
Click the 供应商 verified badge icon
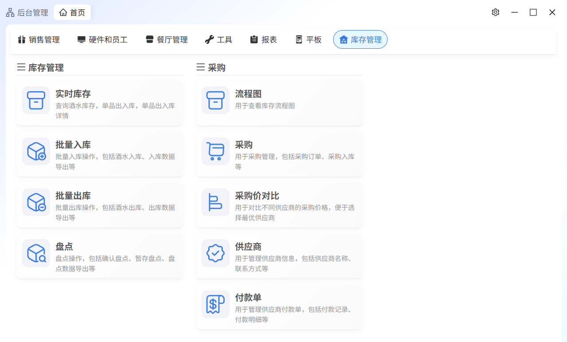[x=215, y=253]
